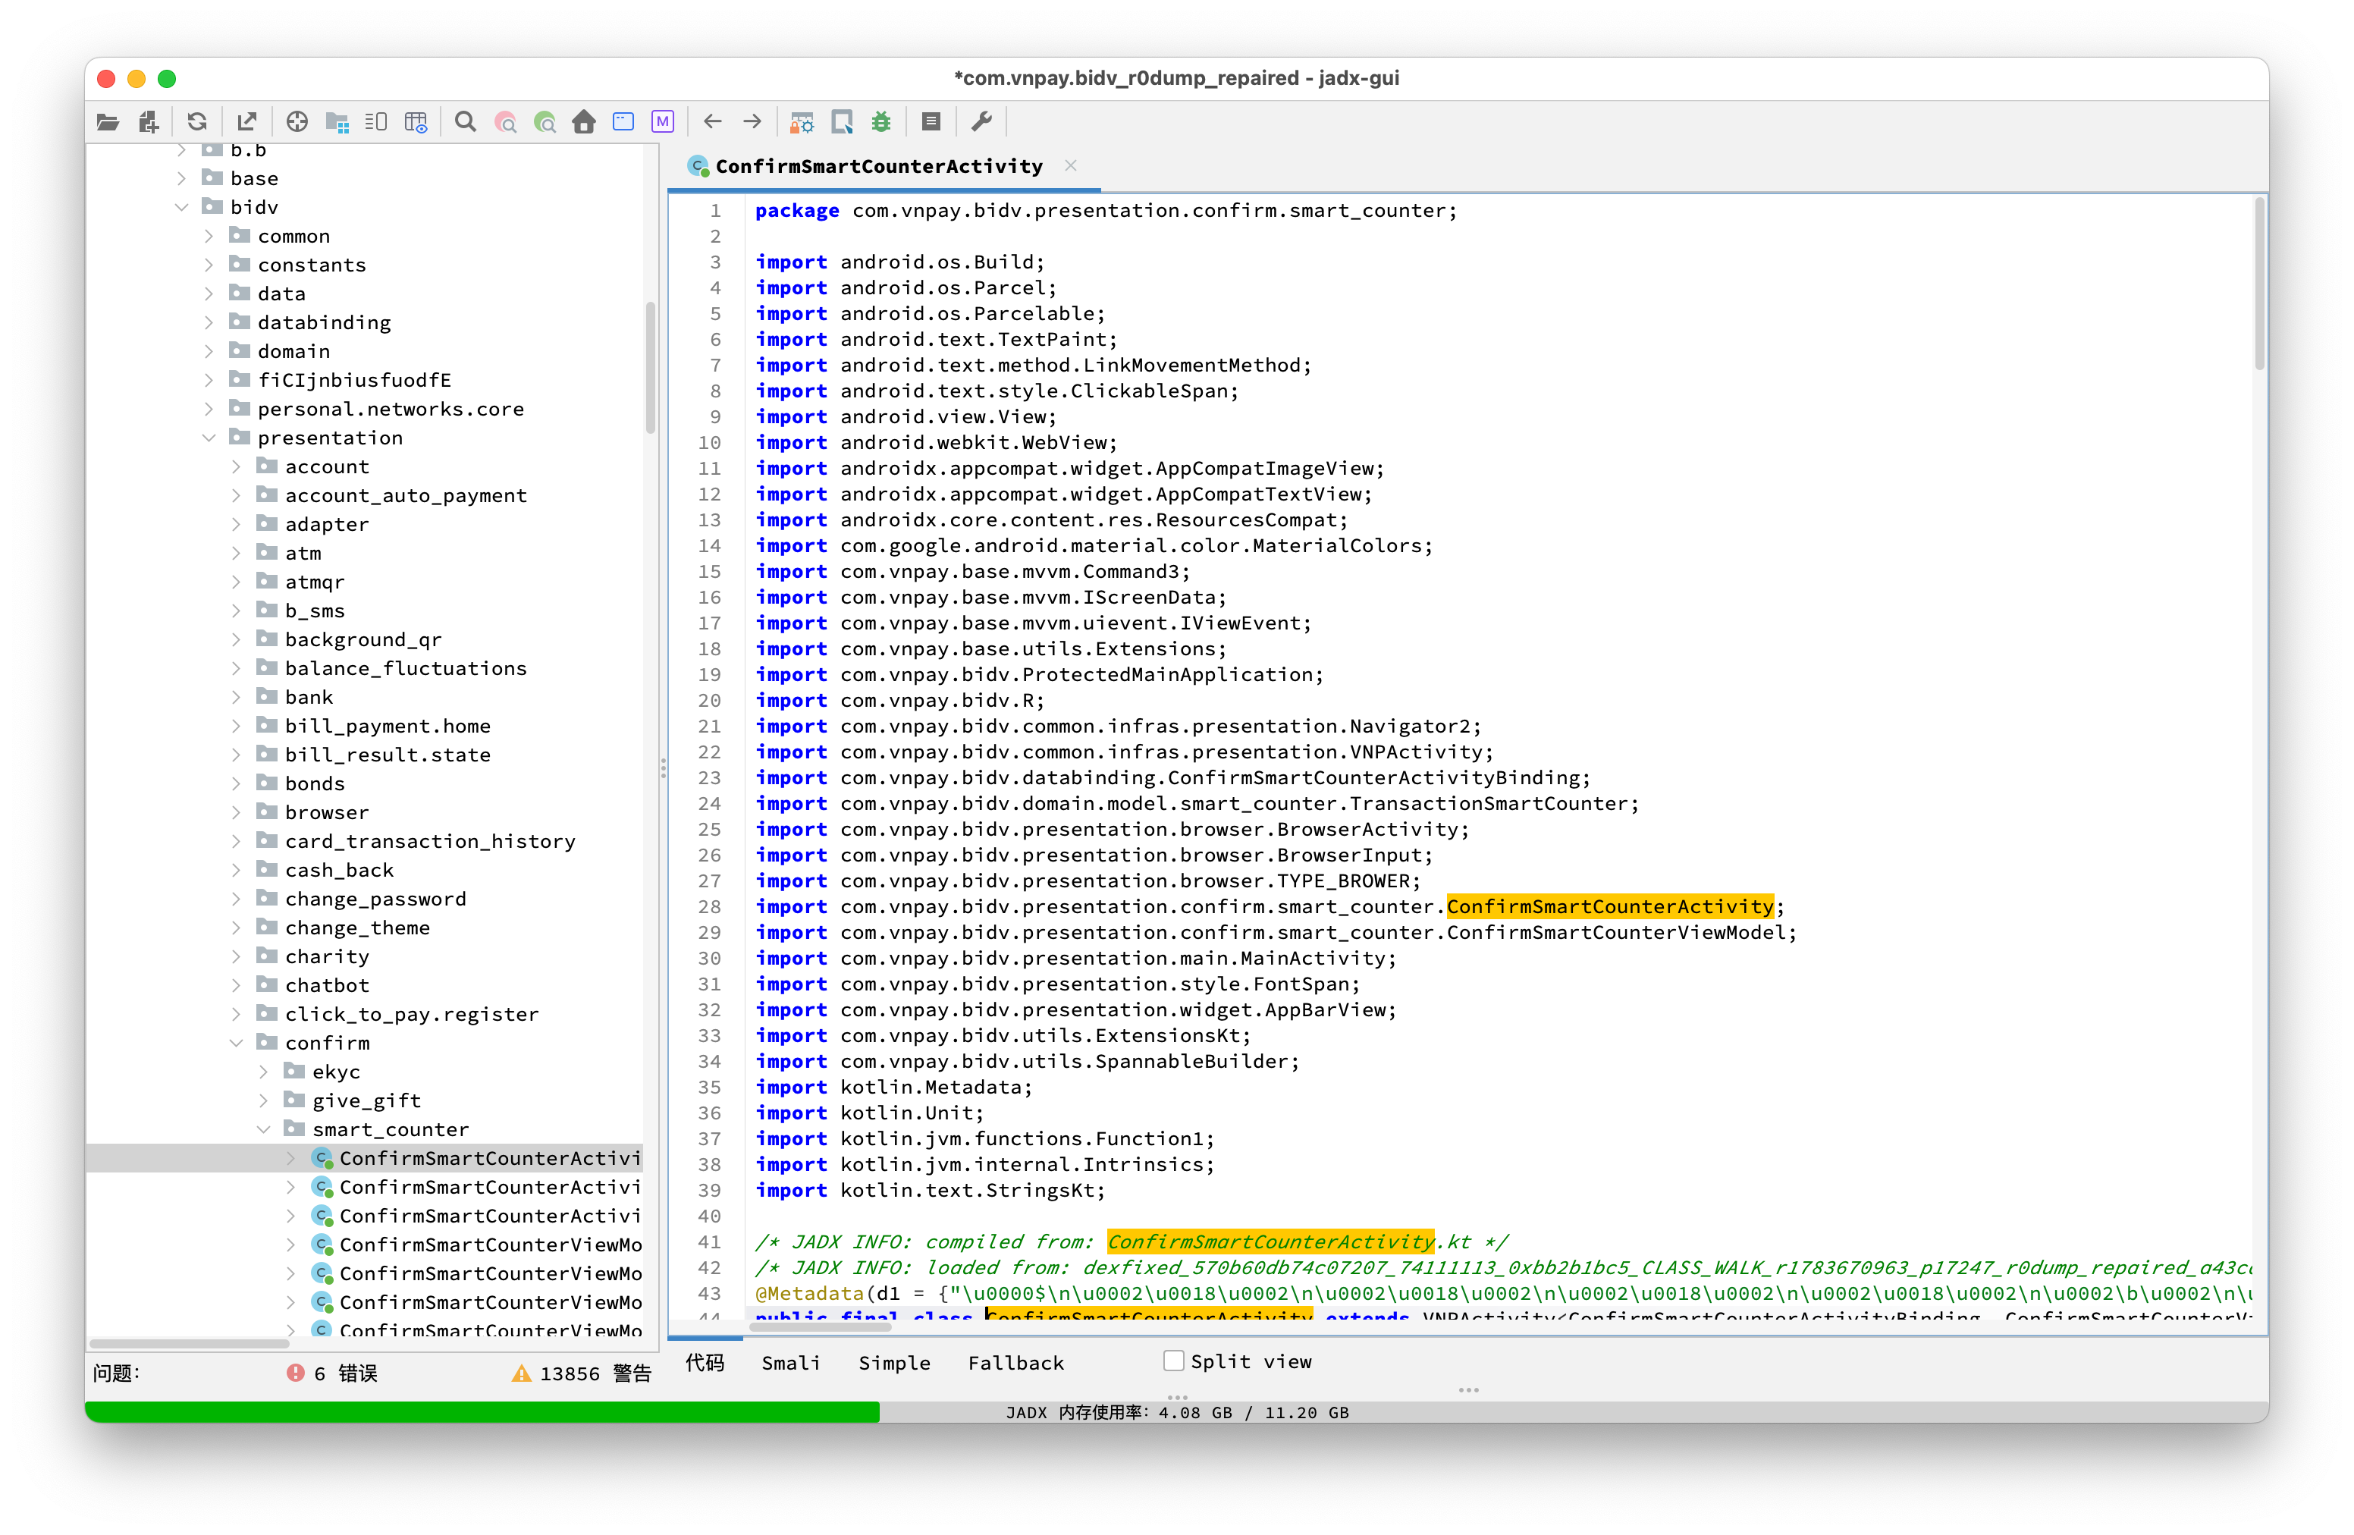
Task: Open class search pink magnifier icon
Action: [x=505, y=121]
